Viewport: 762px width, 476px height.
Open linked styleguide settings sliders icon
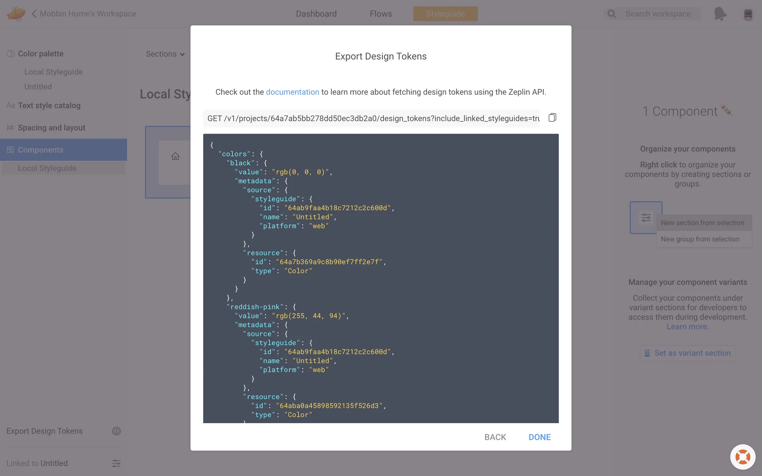click(x=116, y=463)
